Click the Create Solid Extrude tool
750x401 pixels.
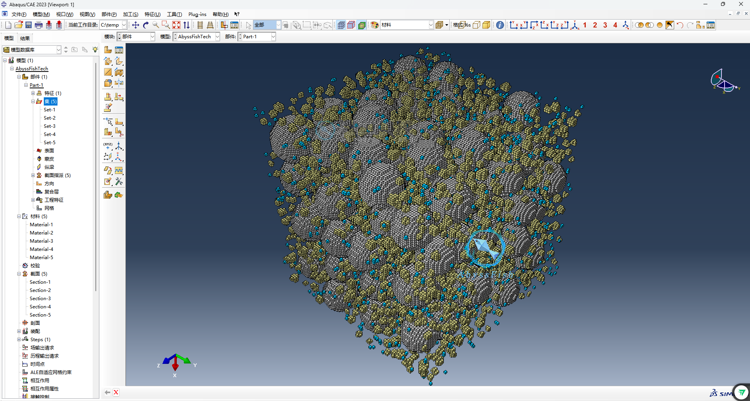108,61
